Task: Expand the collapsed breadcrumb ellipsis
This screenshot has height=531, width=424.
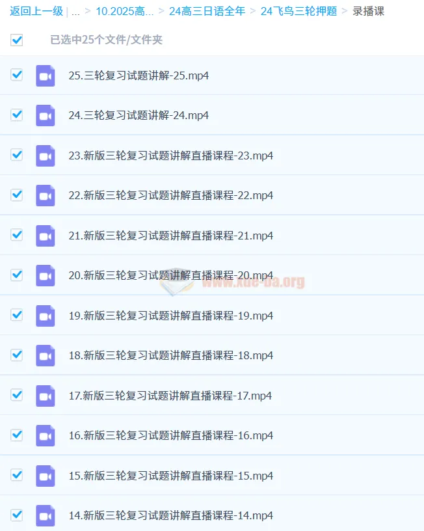Action: click(75, 12)
